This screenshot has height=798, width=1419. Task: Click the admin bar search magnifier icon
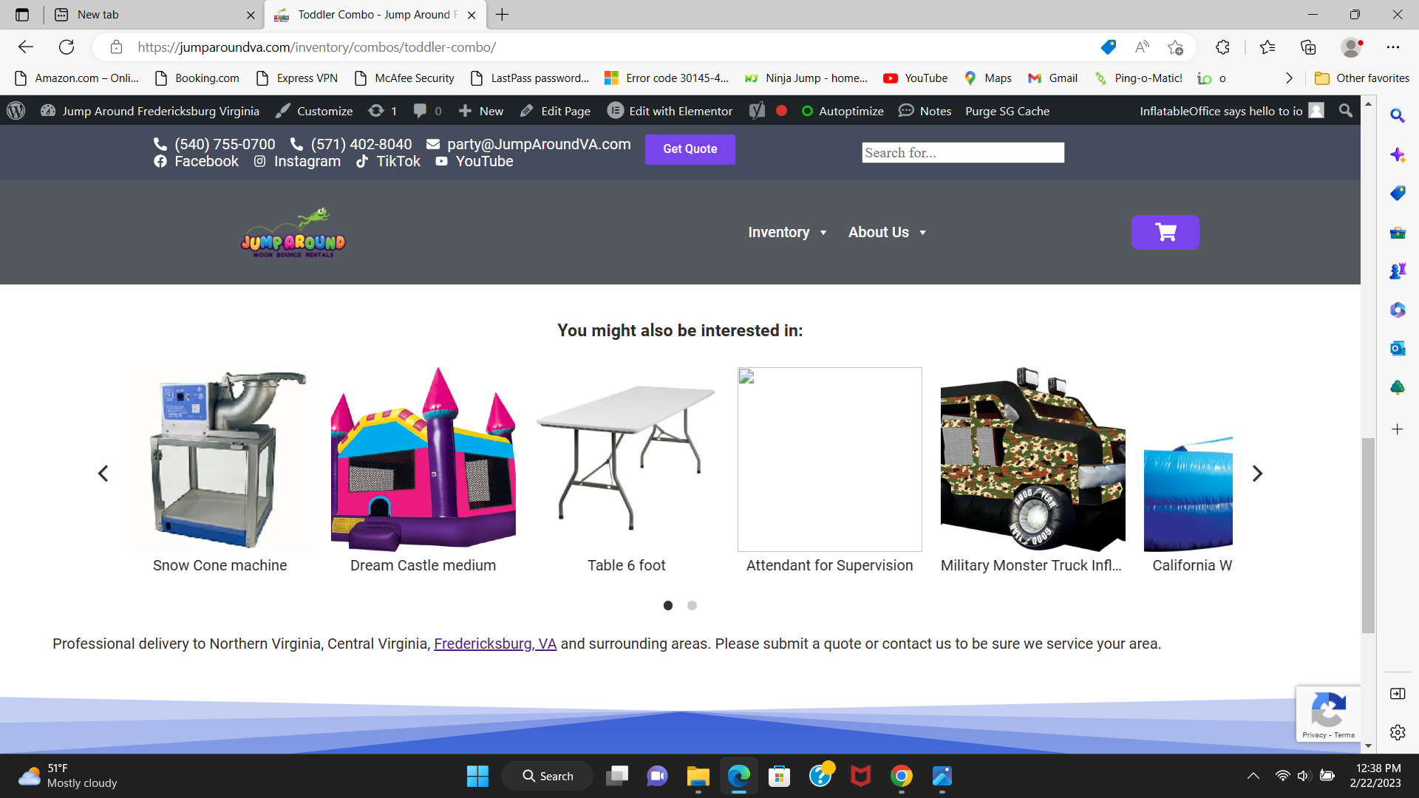[x=1346, y=111]
